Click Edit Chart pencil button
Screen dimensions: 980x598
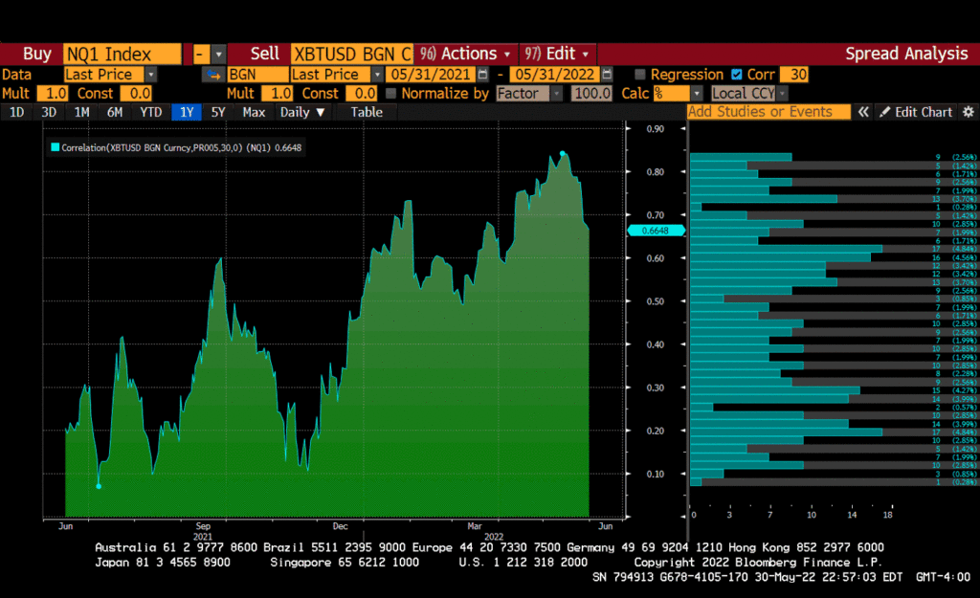[916, 112]
